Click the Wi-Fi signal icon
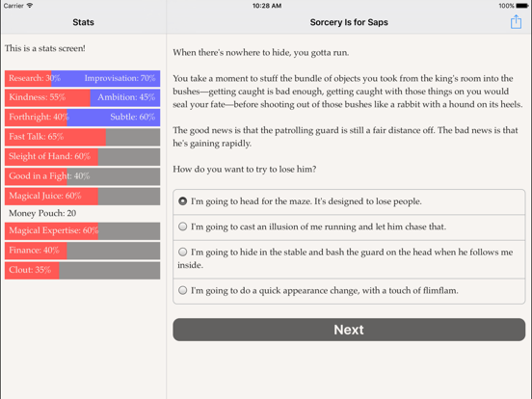The height and width of the screenshot is (399, 532). click(30, 6)
